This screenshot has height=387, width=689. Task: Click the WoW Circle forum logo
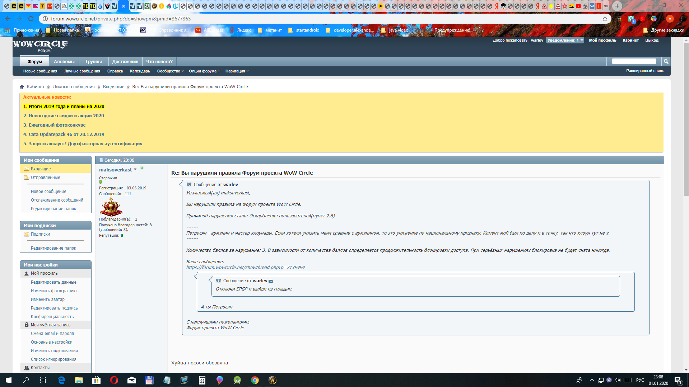(x=40, y=46)
